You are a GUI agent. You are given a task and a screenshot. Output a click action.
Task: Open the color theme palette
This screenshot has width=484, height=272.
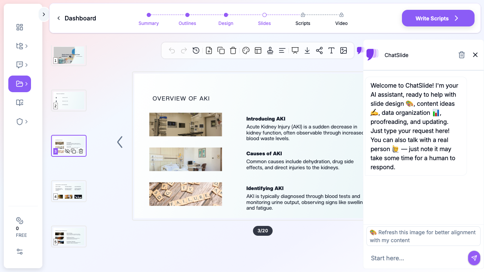(246, 51)
